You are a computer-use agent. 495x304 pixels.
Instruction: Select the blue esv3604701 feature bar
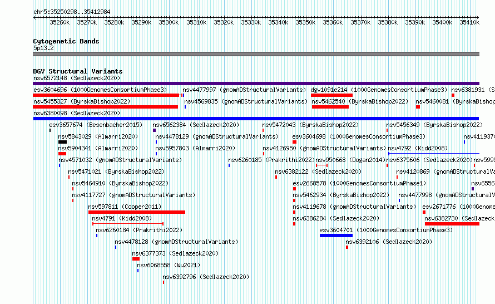click(336, 236)
